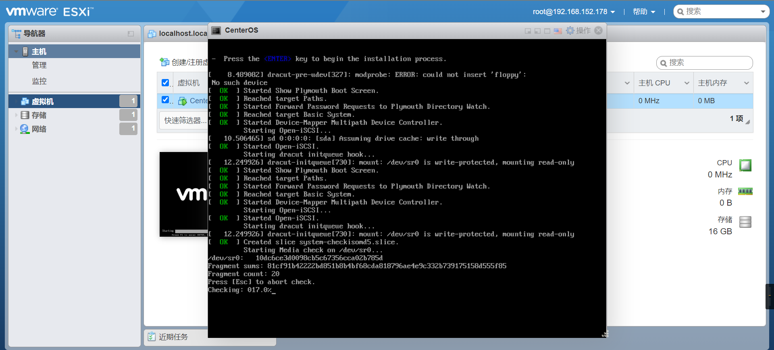Click the 网络 globe icon in navigator
This screenshot has width=774, height=350.
[x=25, y=129]
